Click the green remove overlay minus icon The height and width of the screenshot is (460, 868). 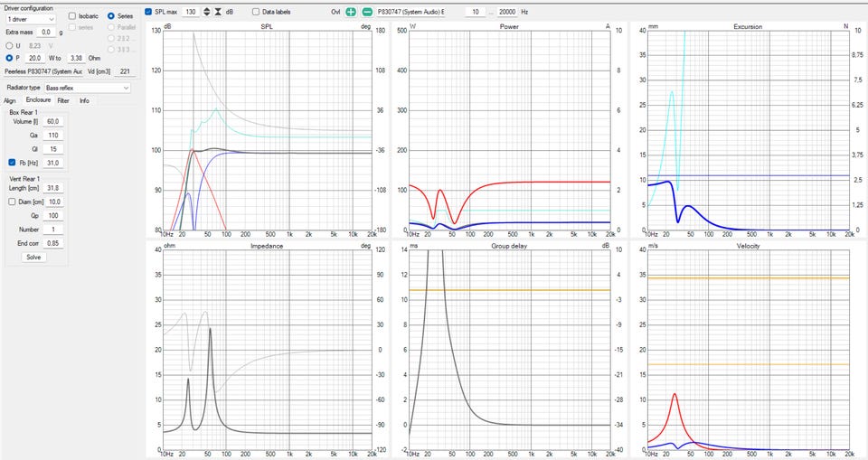coord(366,12)
